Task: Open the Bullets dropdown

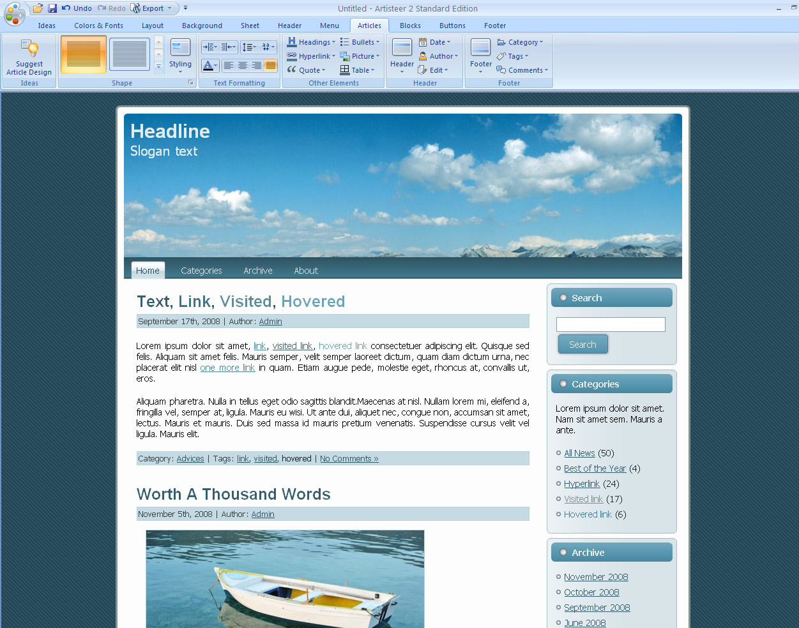Action: pyautogui.click(x=360, y=42)
